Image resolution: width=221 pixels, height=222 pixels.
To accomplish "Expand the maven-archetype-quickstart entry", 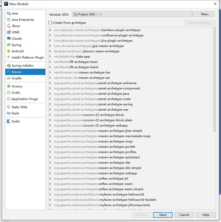I will pyautogui.click(x=50, y=157).
